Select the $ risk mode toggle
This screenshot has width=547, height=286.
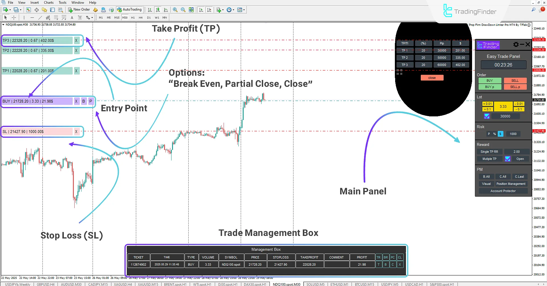[500, 134]
